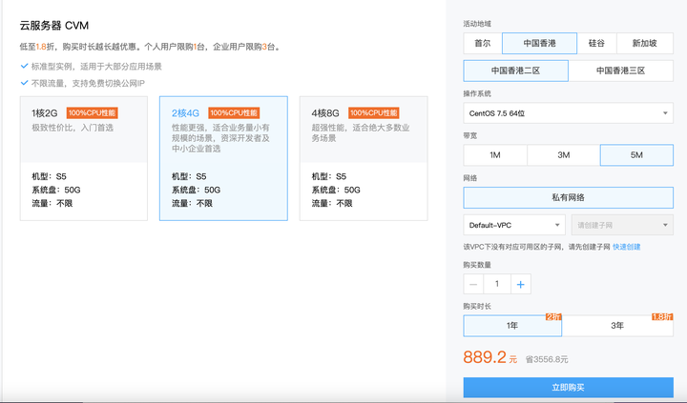687x403 pixels.
Task: Select the 4核8G server plan card
Action: pyautogui.click(x=364, y=158)
